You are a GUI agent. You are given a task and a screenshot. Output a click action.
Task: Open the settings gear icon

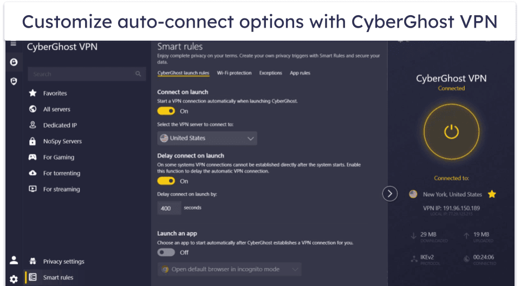[14, 279]
